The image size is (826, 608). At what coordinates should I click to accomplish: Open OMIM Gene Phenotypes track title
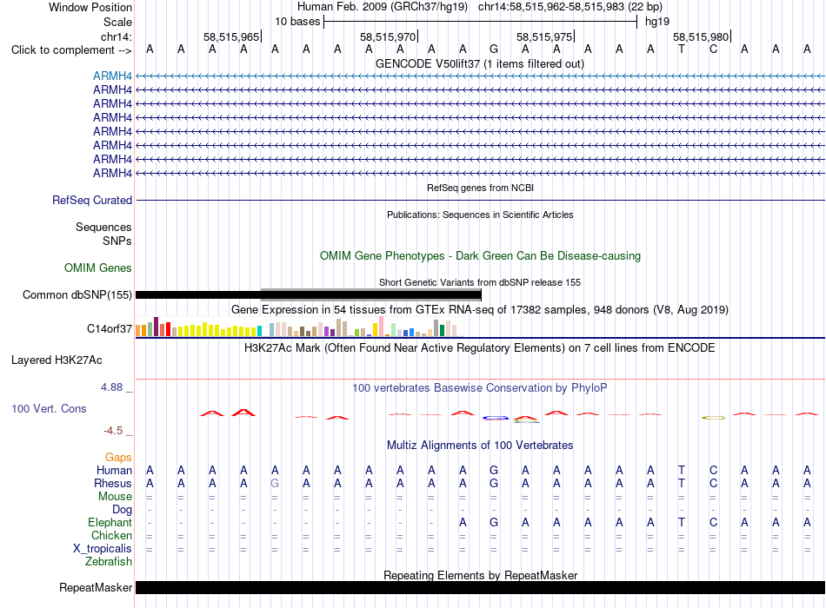(480, 256)
